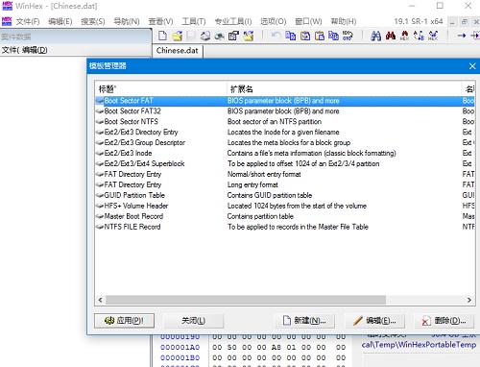
Task: Select the NTFS FILE Record template
Action: coord(285,227)
